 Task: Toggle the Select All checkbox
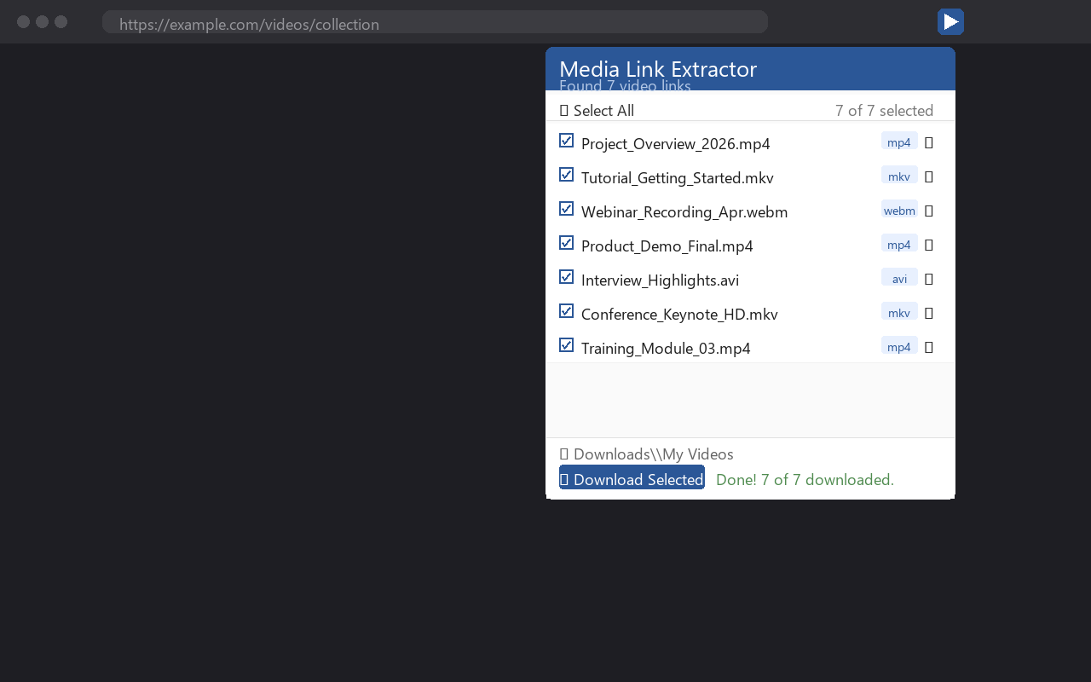[564, 111]
